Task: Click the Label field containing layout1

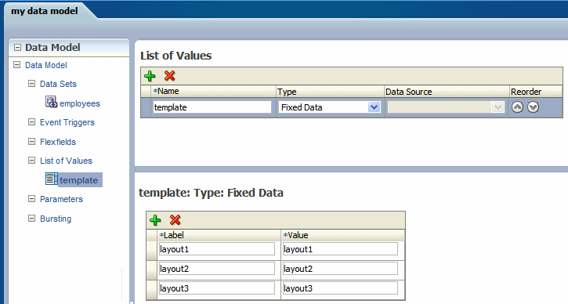Action: [216, 249]
